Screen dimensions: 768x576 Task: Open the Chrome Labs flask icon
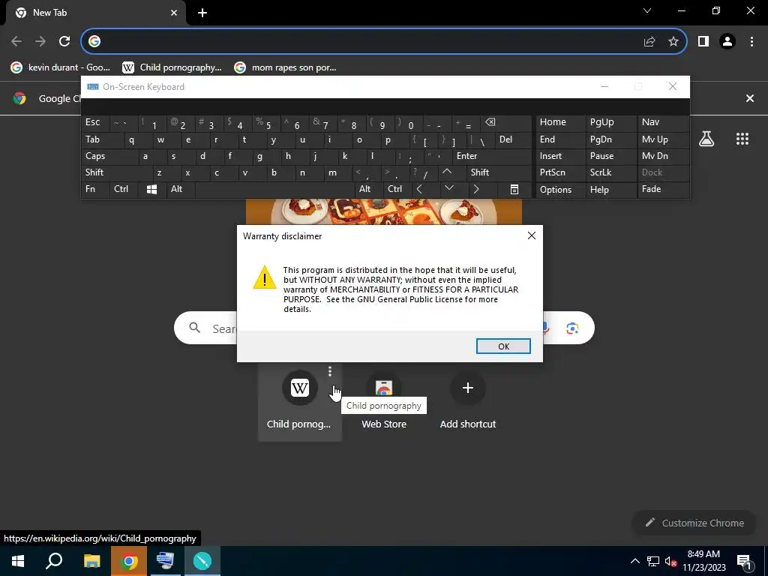click(x=706, y=139)
